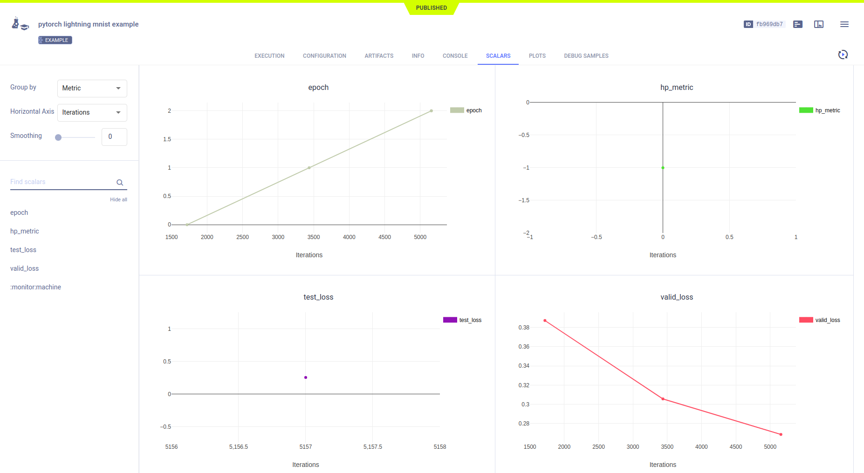Switch to the CONFIGURATION tab
Viewport: 864px width, 473px height.
(324, 56)
